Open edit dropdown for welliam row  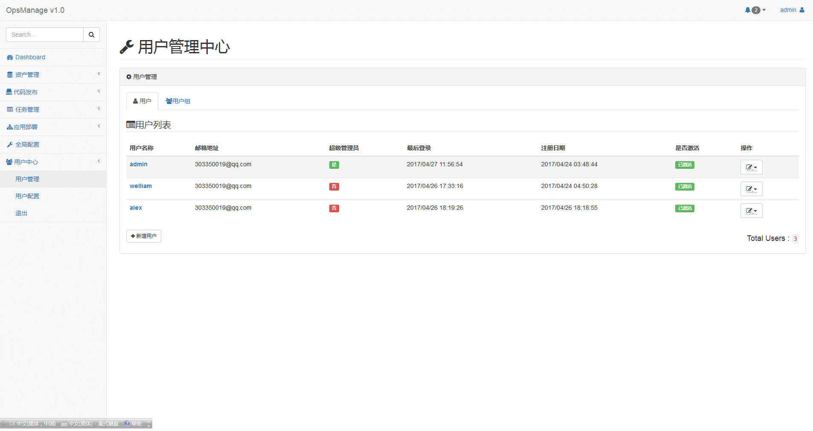click(751, 189)
